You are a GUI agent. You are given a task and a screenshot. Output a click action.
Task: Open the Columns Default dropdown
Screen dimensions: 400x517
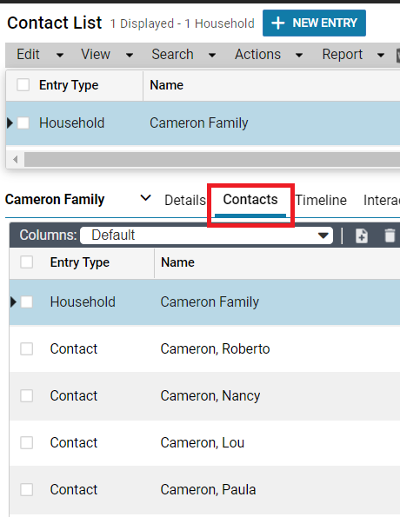pyautogui.click(x=206, y=235)
